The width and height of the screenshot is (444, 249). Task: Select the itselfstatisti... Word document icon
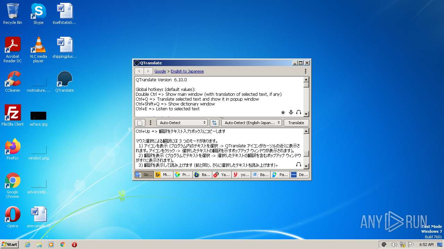pyautogui.click(x=65, y=14)
